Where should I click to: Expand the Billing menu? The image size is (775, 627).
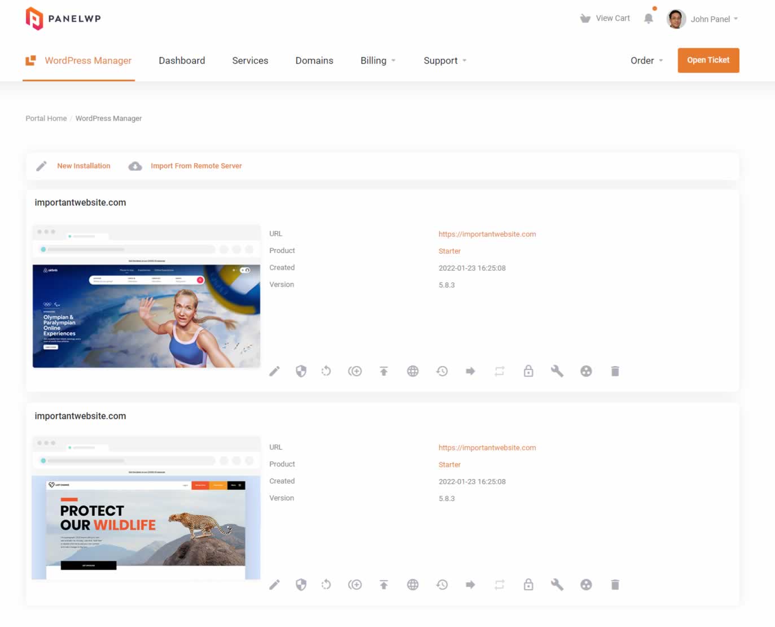point(378,60)
